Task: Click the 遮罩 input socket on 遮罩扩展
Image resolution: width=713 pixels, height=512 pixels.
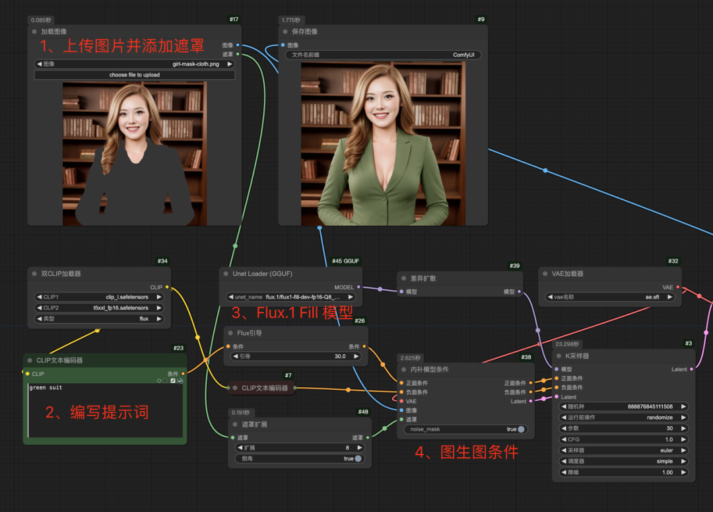Action: pos(233,437)
